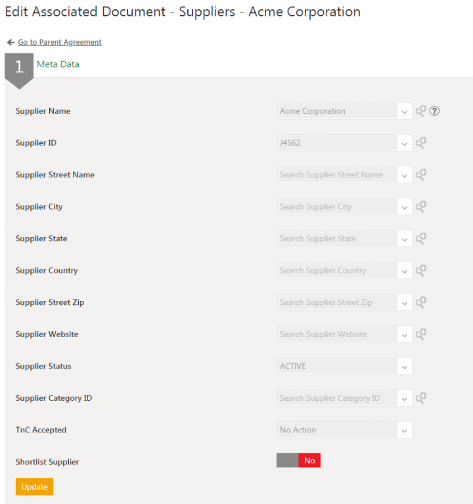Select the Meta Data step tab

coord(58,64)
